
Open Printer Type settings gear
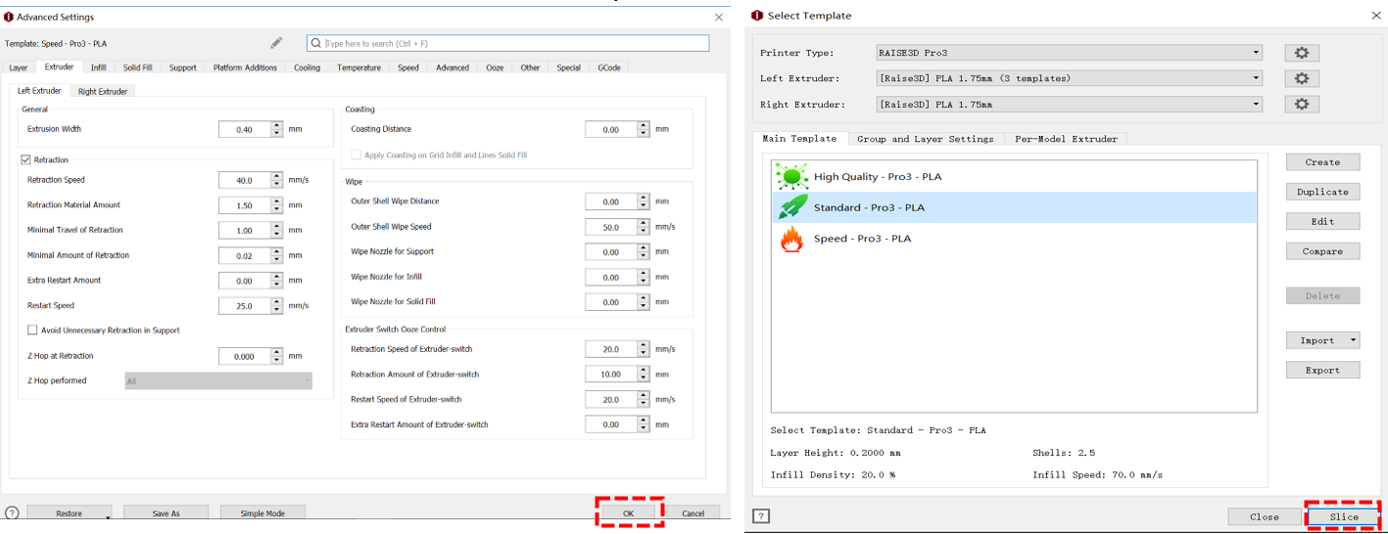[1301, 53]
